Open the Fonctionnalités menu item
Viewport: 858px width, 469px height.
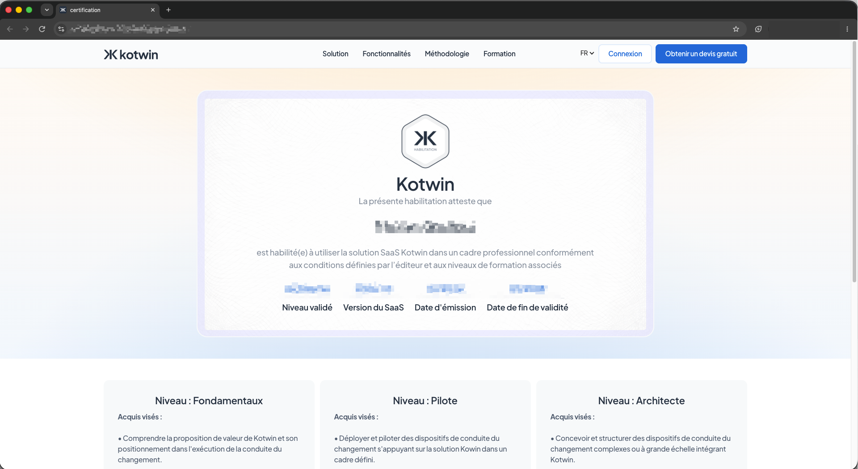coord(387,54)
